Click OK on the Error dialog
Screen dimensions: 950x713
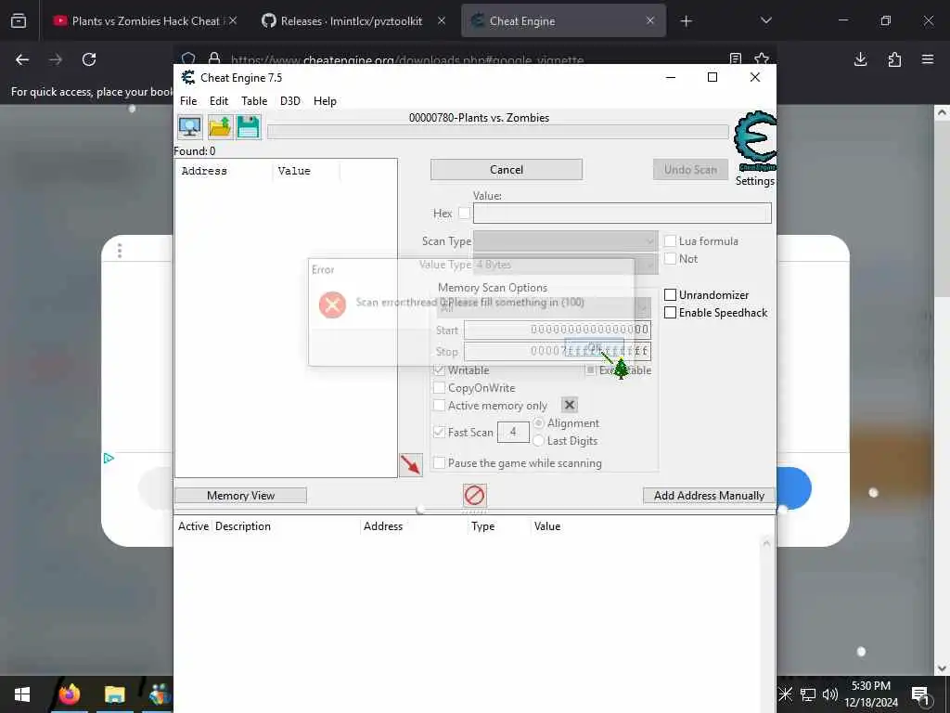[595, 348]
